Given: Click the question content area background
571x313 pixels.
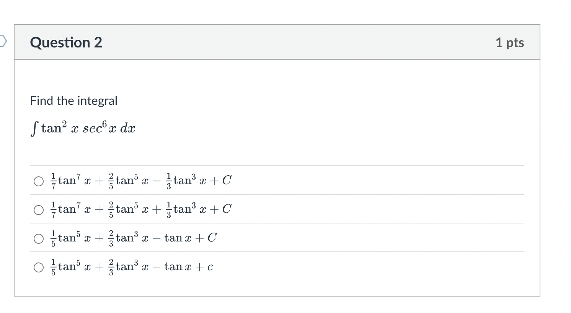Looking at the screenshot, I should click(x=344, y=115).
